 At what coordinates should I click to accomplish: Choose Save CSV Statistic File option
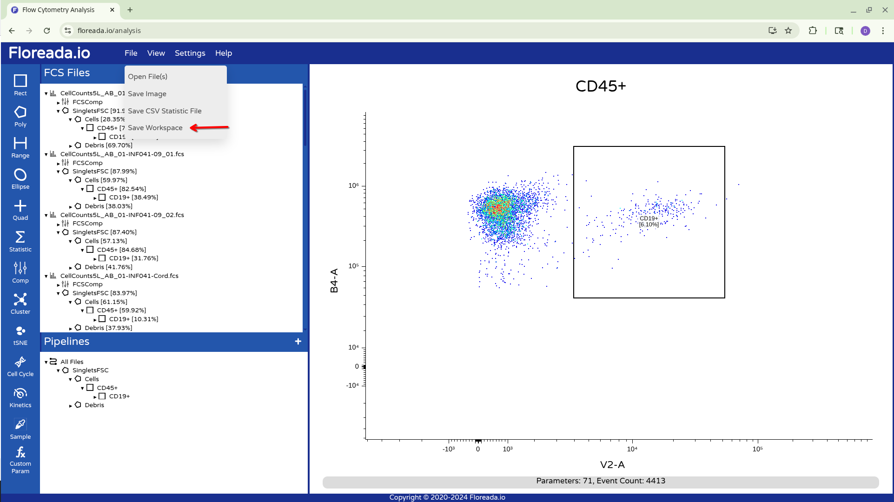tap(165, 111)
